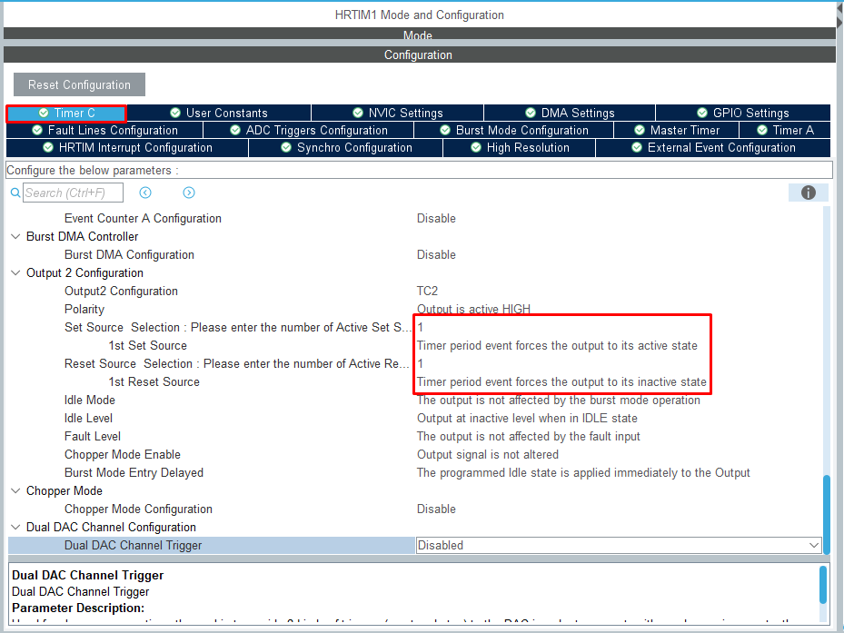Click the Set Source Selection count value
The height and width of the screenshot is (633, 844).
[x=421, y=327]
